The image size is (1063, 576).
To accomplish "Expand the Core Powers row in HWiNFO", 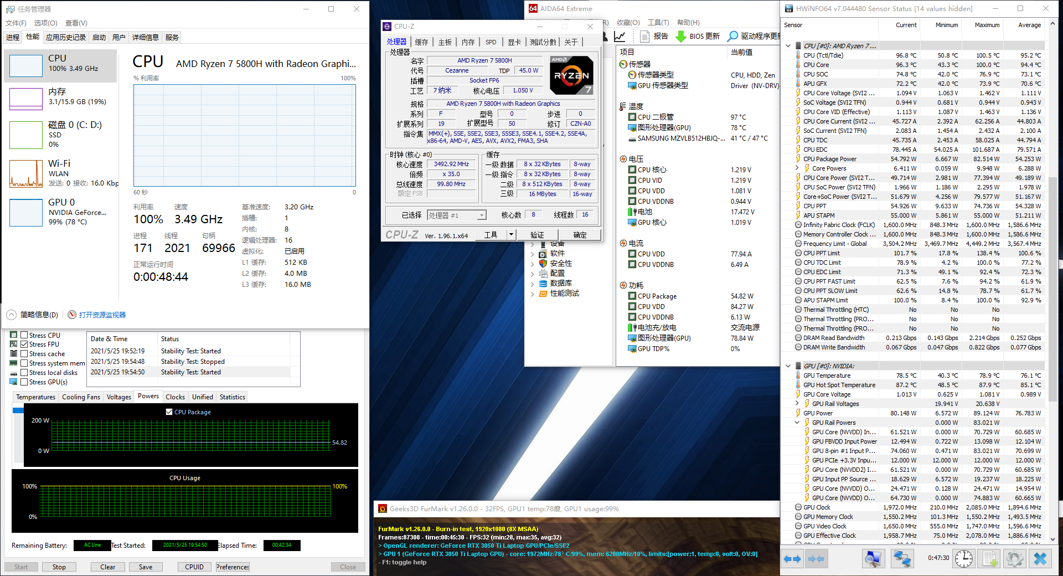I will (797, 168).
